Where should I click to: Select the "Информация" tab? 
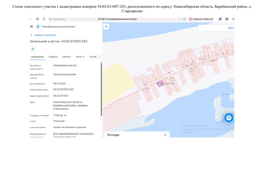pos(37,57)
